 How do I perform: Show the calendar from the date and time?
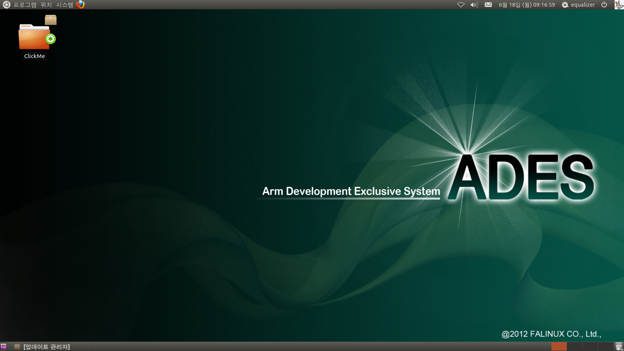coord(526,5)
